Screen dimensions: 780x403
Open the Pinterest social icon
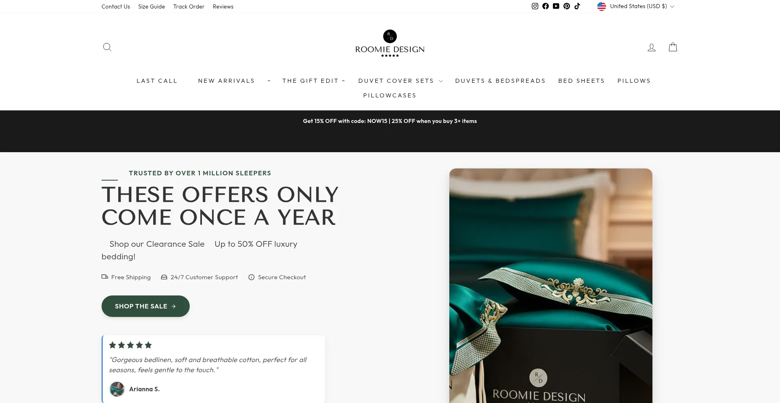(x=567, y=6)
